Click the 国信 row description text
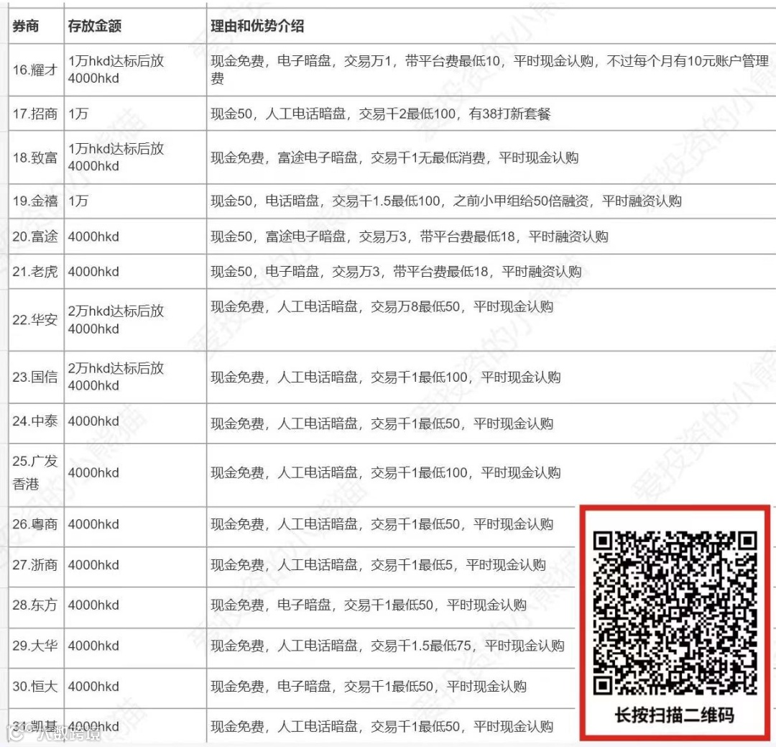The width and height of the screenshot is (776, 747). coord(386,377)
